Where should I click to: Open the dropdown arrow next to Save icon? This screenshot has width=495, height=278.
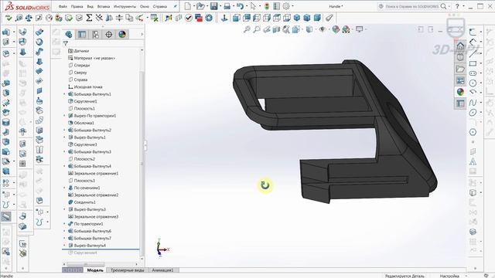[x=220, y=6]
